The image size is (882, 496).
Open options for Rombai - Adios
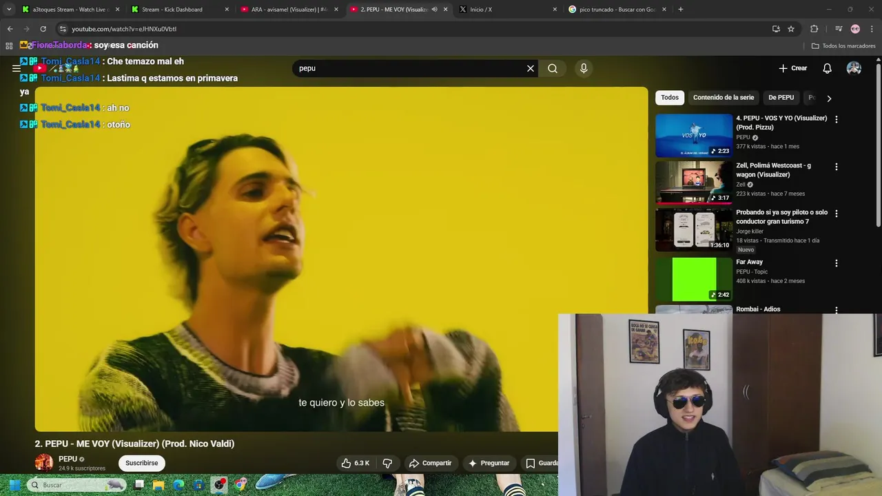pos(837,310)
